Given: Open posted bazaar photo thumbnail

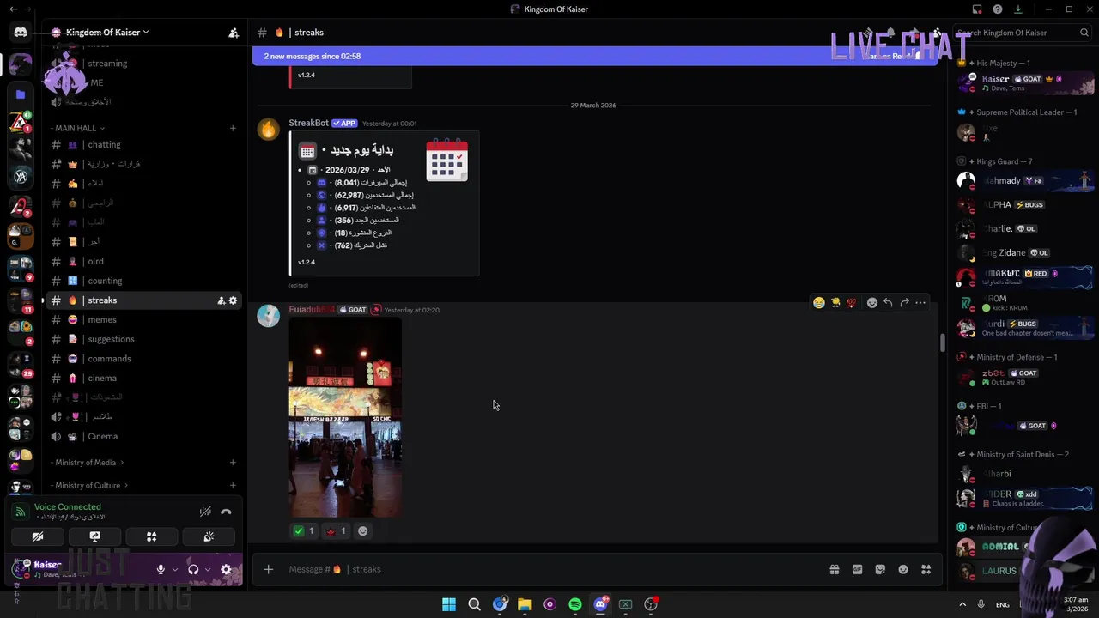Looking at the screenshot, I should tap(345, 417).
